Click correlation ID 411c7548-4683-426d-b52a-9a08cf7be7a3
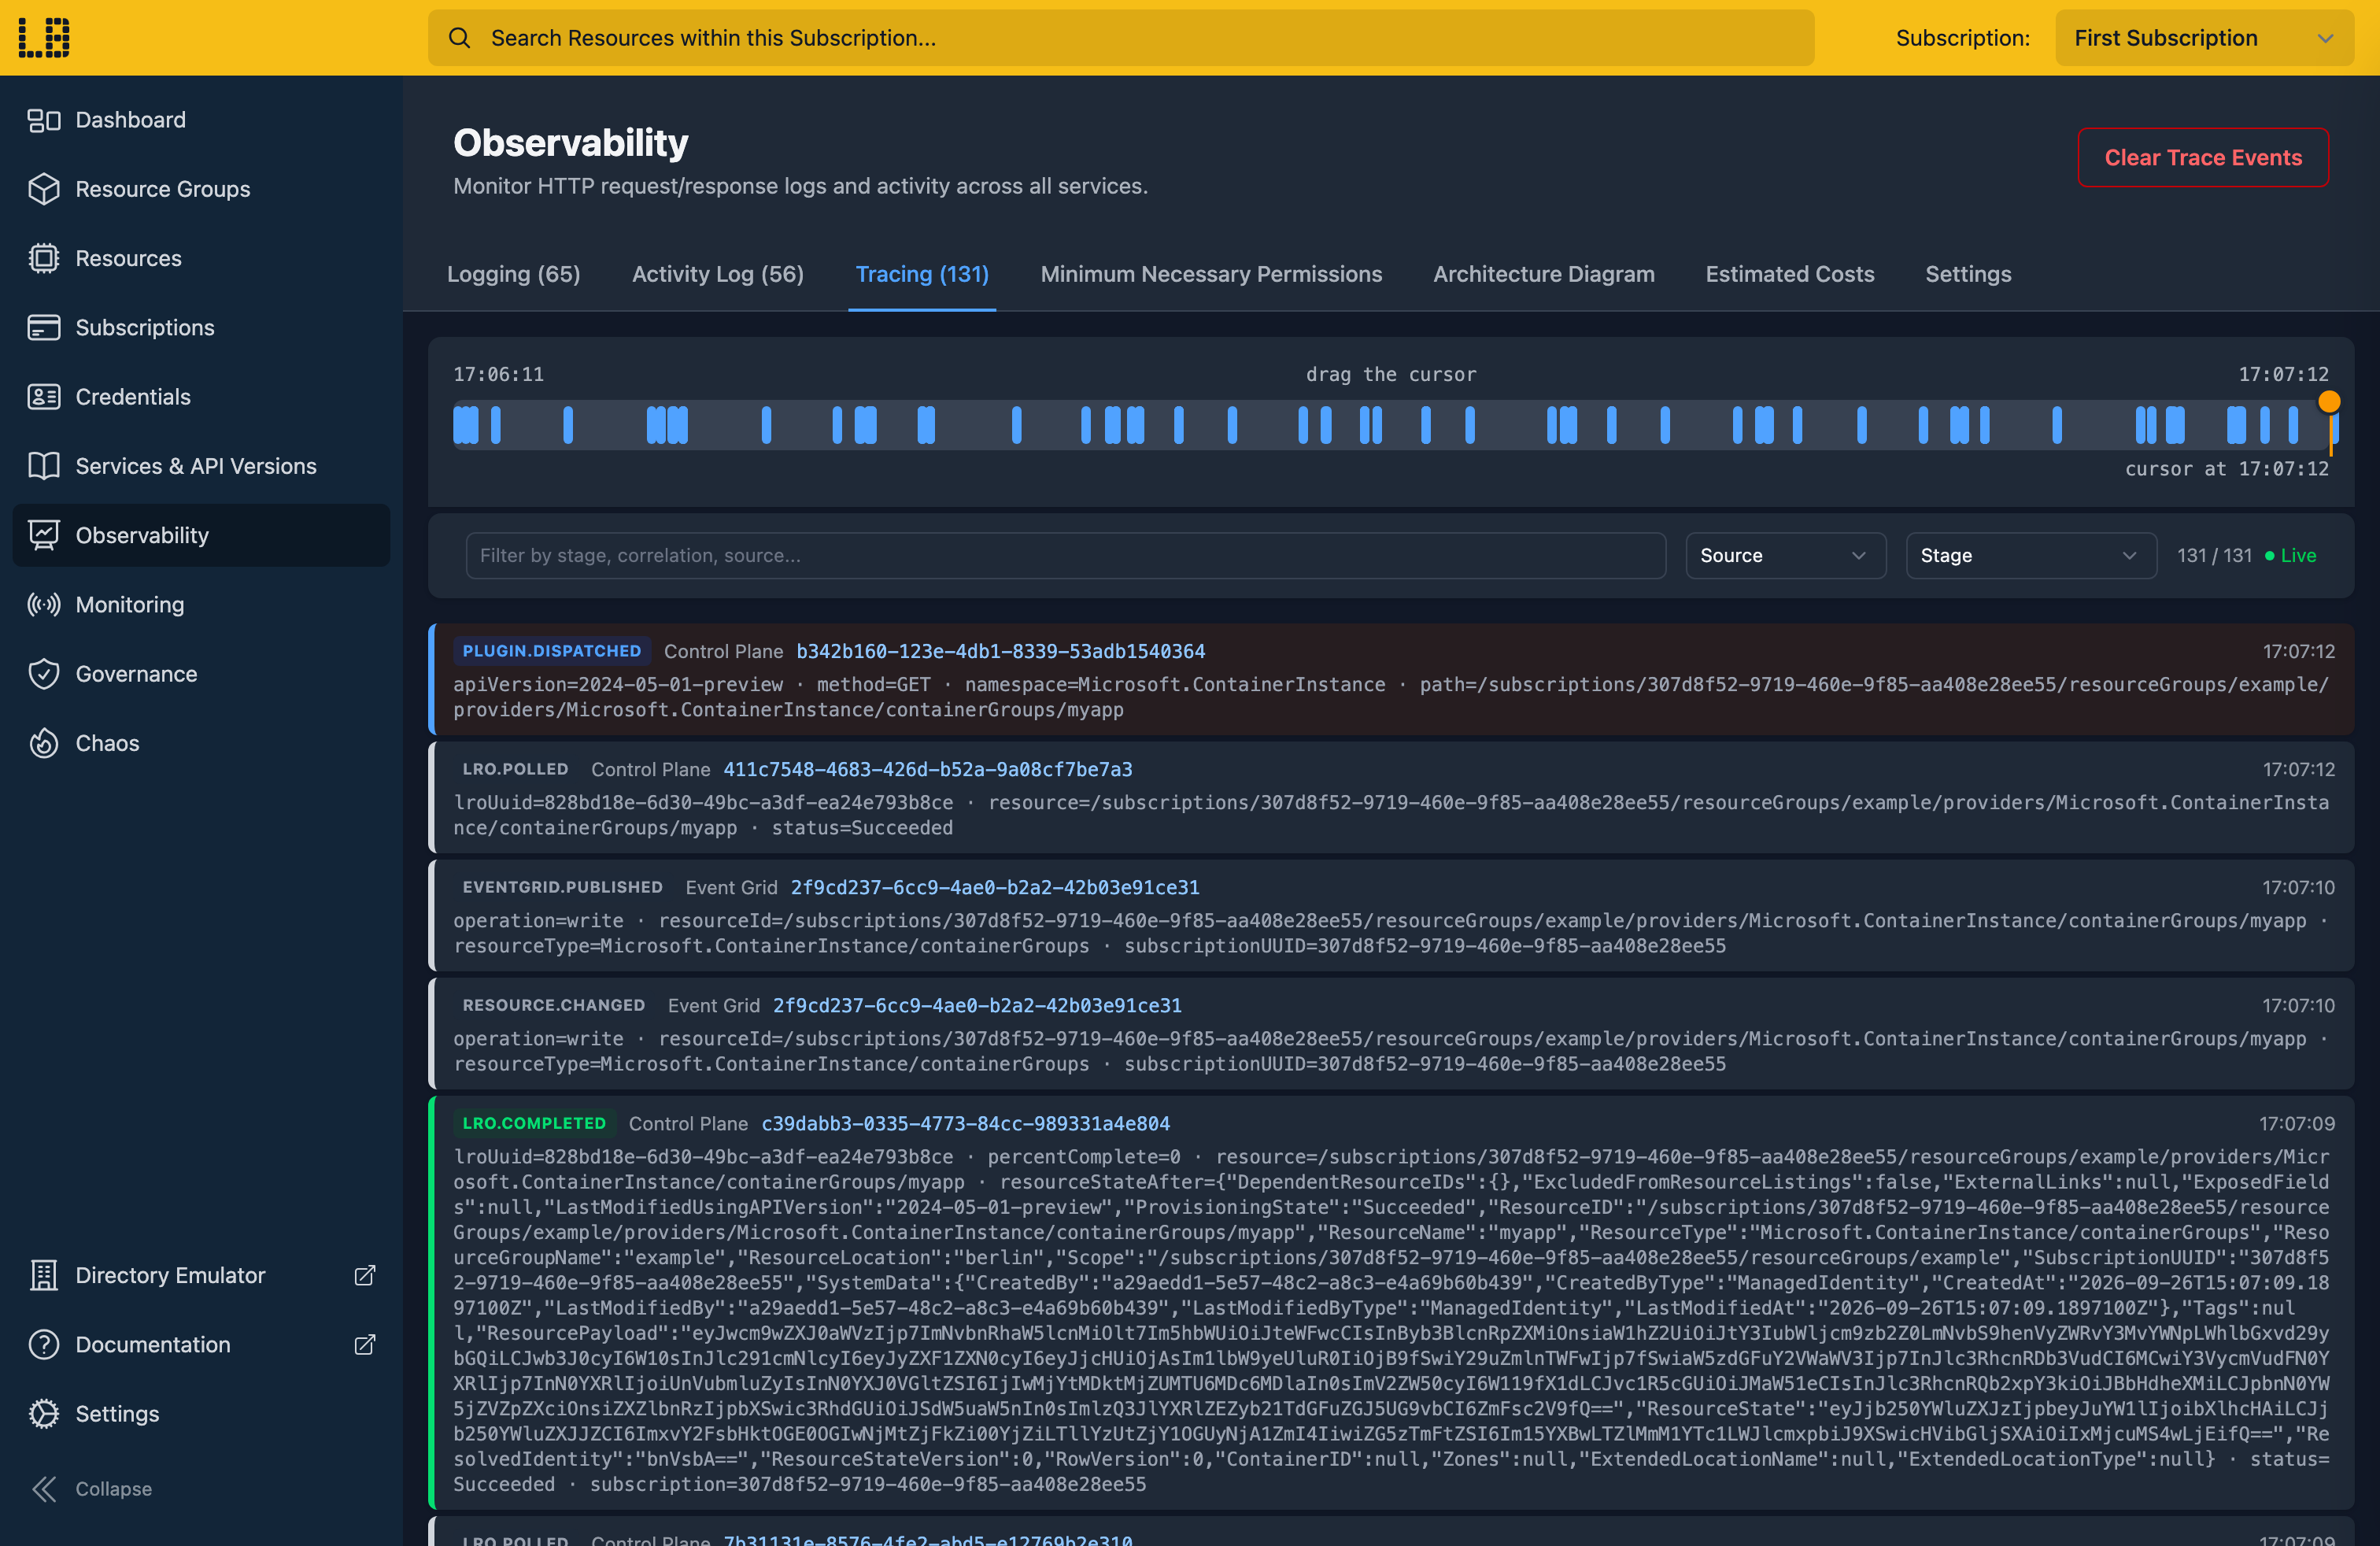This screenshot has height=1546, width=2380. click(928, 769)
